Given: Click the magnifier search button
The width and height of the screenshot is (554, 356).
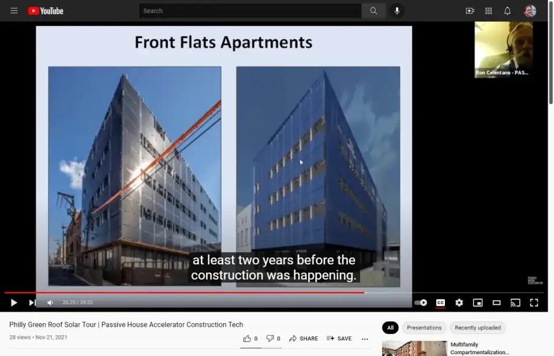Looking at the screenshot, I should pos(374,11).
